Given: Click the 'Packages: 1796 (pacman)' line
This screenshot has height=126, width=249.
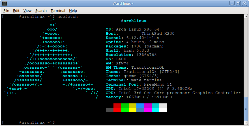Looking at the screenshot, I should point(135,46).
